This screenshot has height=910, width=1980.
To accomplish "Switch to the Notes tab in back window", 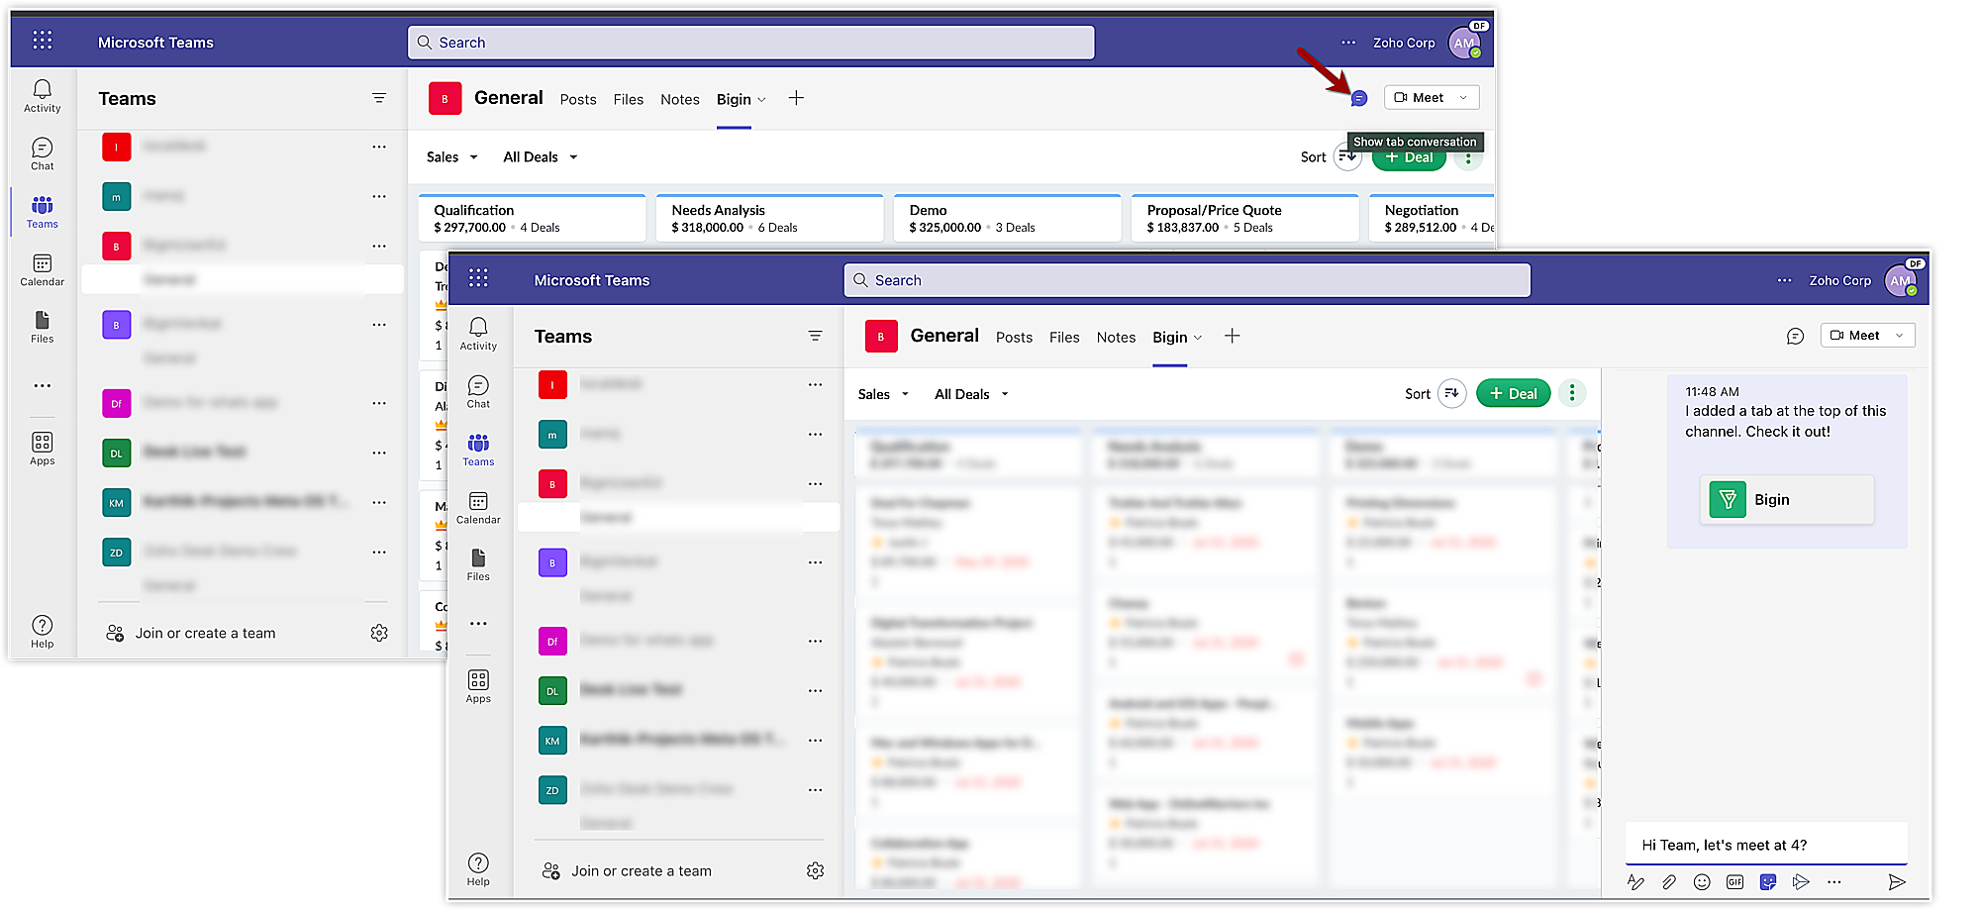I will click(x=680, y=100).
